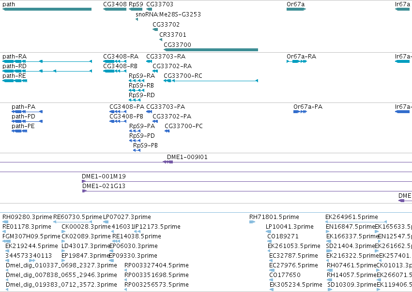The width and height of the screenshot is (412, 292).
Task: Select transcript CG33703-RA
Action: point(149,61)
